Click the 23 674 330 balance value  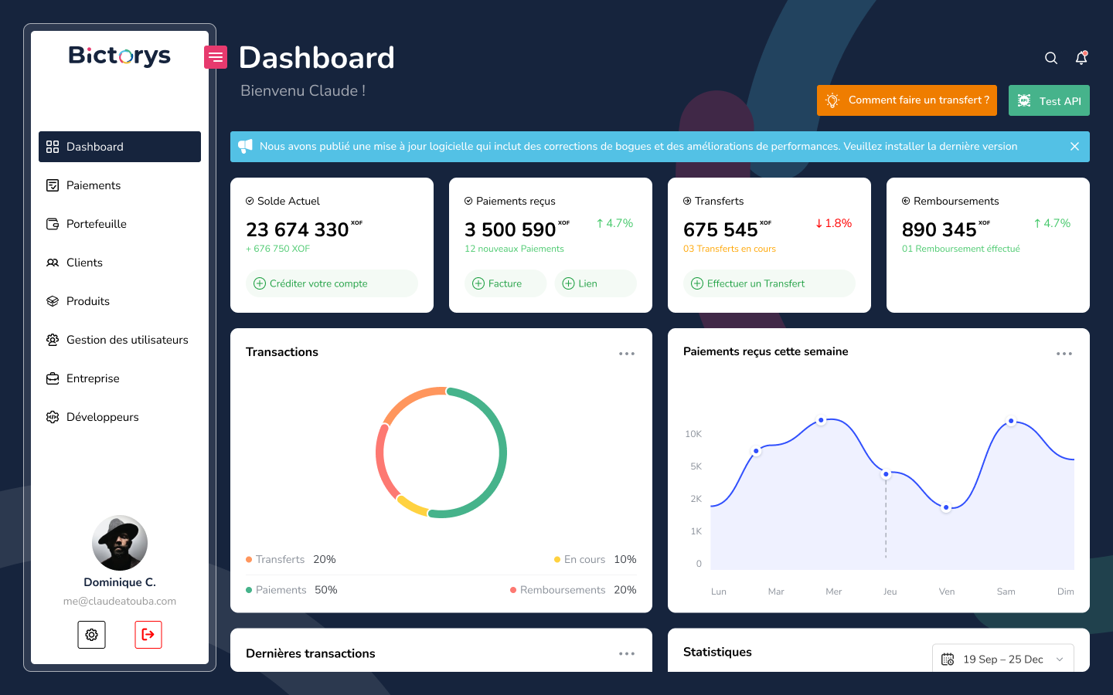point(298,229)
